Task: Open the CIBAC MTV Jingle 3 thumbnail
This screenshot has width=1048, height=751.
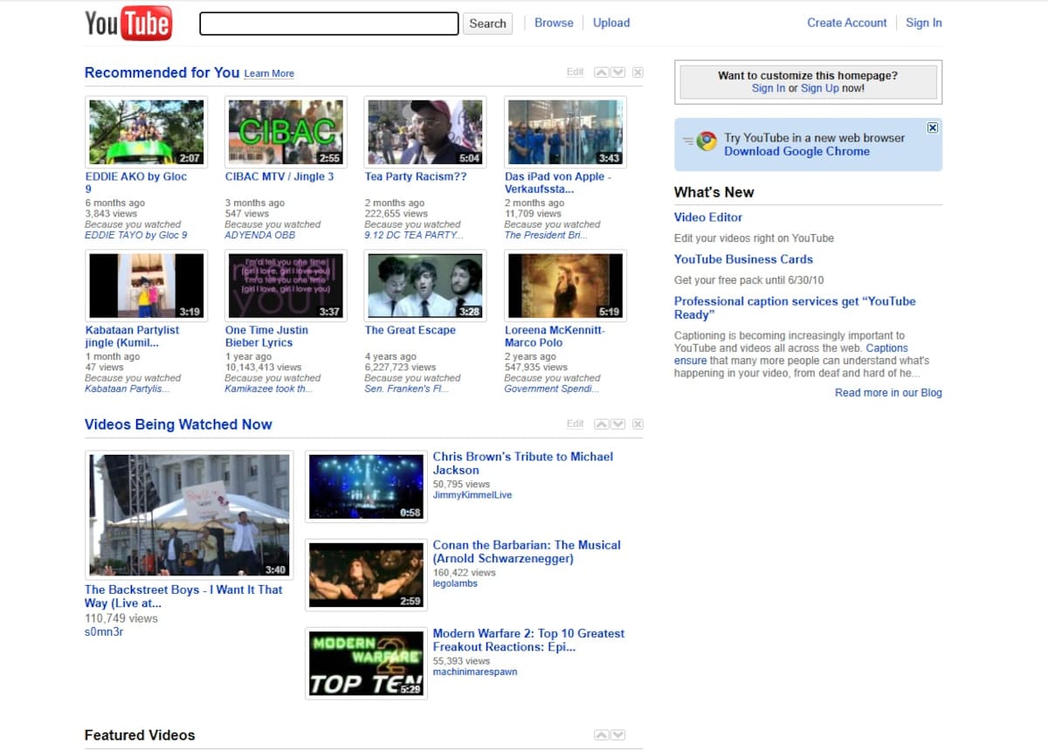Action: point(286,132)
